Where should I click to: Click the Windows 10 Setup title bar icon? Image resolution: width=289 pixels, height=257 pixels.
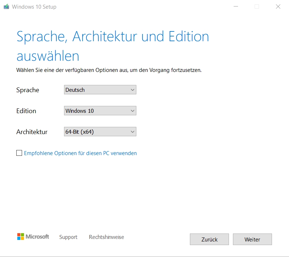pos(6,7)
